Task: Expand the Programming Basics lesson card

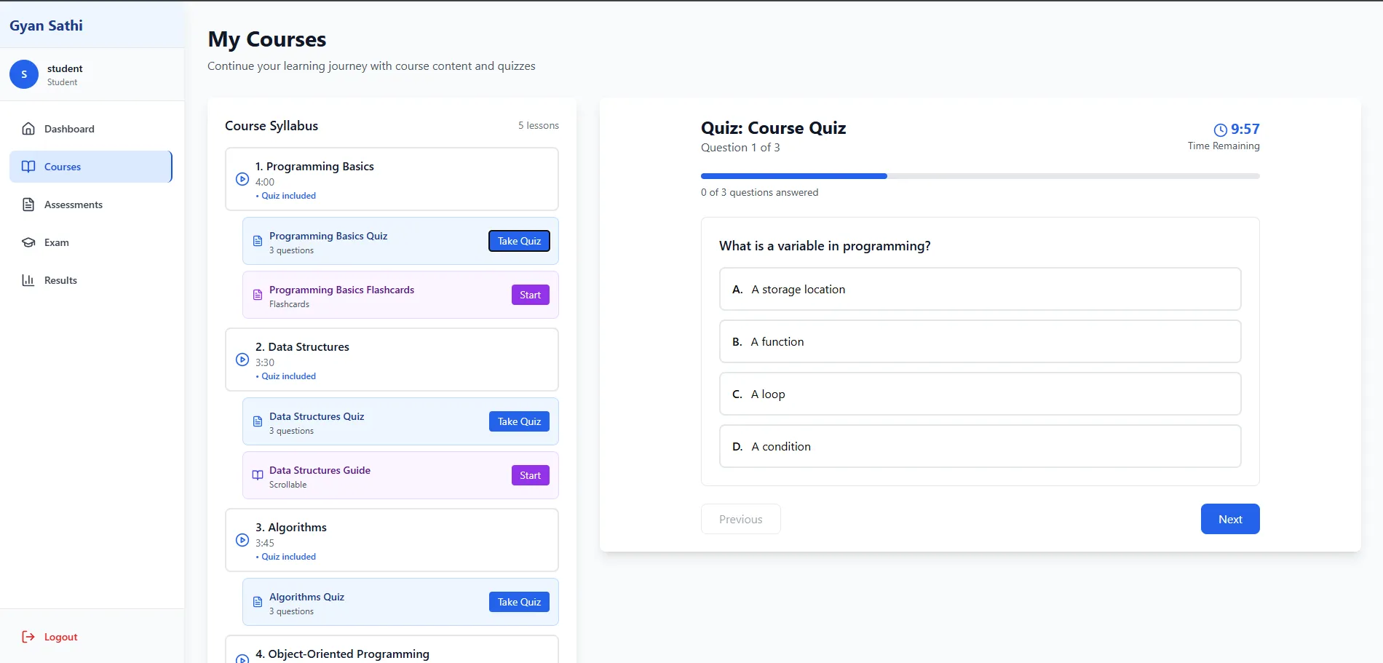Action: (x=392, y=179)
